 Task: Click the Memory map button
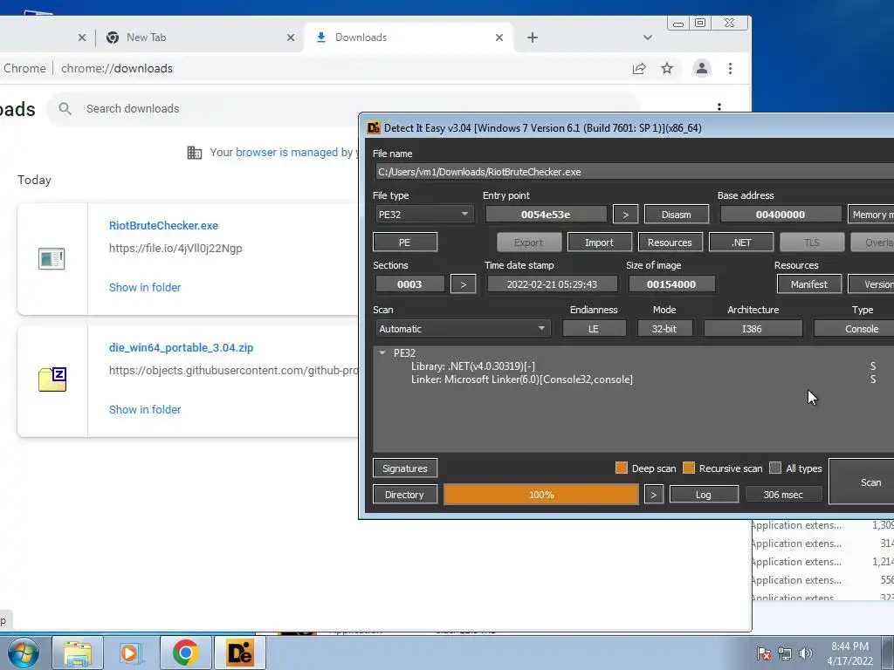tap(870, 215)
